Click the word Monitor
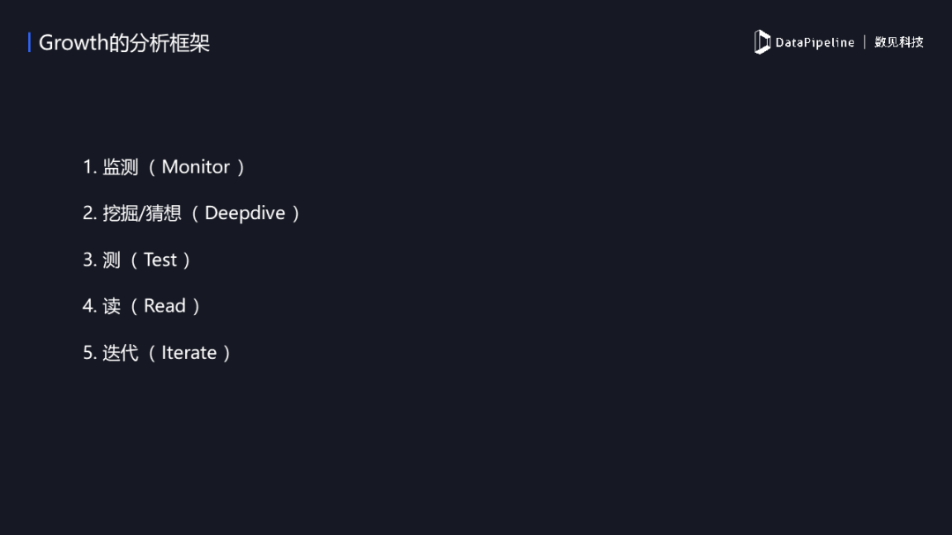Viewport: 952px width, 535px height. [x=196, y=167]
